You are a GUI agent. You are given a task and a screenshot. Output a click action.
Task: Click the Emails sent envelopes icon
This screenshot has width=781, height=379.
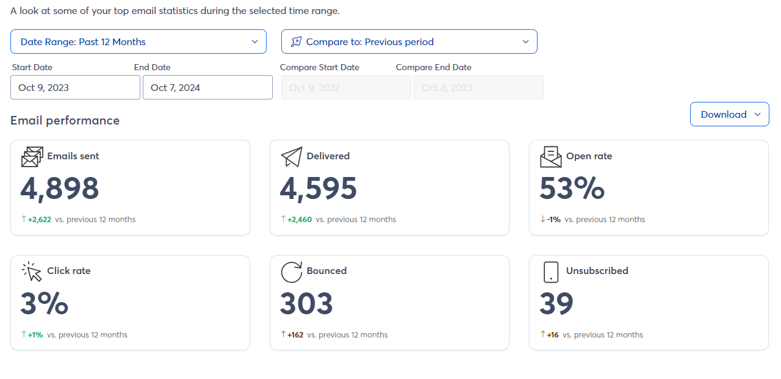(32, 157)
